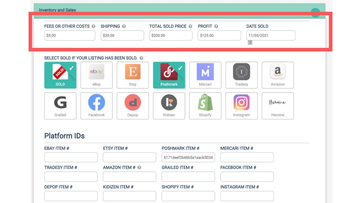Edit the Fees or Other Costs field

tap(70, 36)
